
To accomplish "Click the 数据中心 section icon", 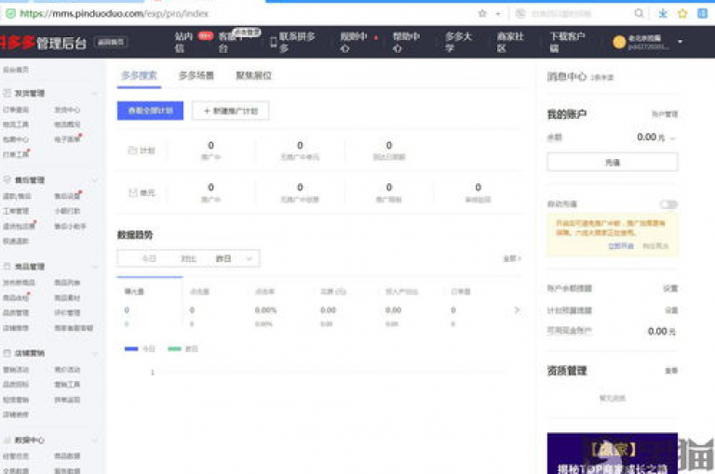I will click(7, 440).
